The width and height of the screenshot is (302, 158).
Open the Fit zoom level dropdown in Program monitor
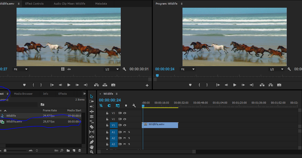[x=188, y=69]
